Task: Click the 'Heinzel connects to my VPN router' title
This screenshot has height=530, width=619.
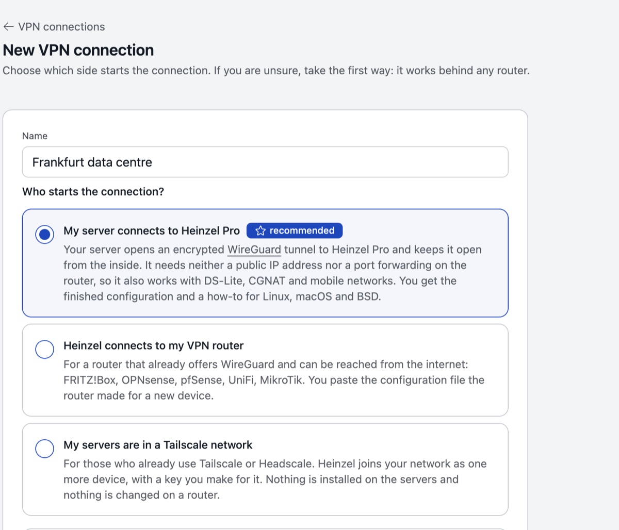Action: pos(153,345)
